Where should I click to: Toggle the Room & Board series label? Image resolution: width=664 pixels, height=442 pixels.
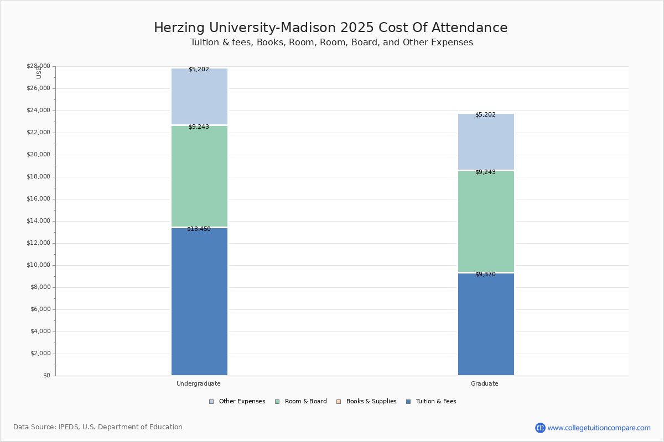coord(306,402)
